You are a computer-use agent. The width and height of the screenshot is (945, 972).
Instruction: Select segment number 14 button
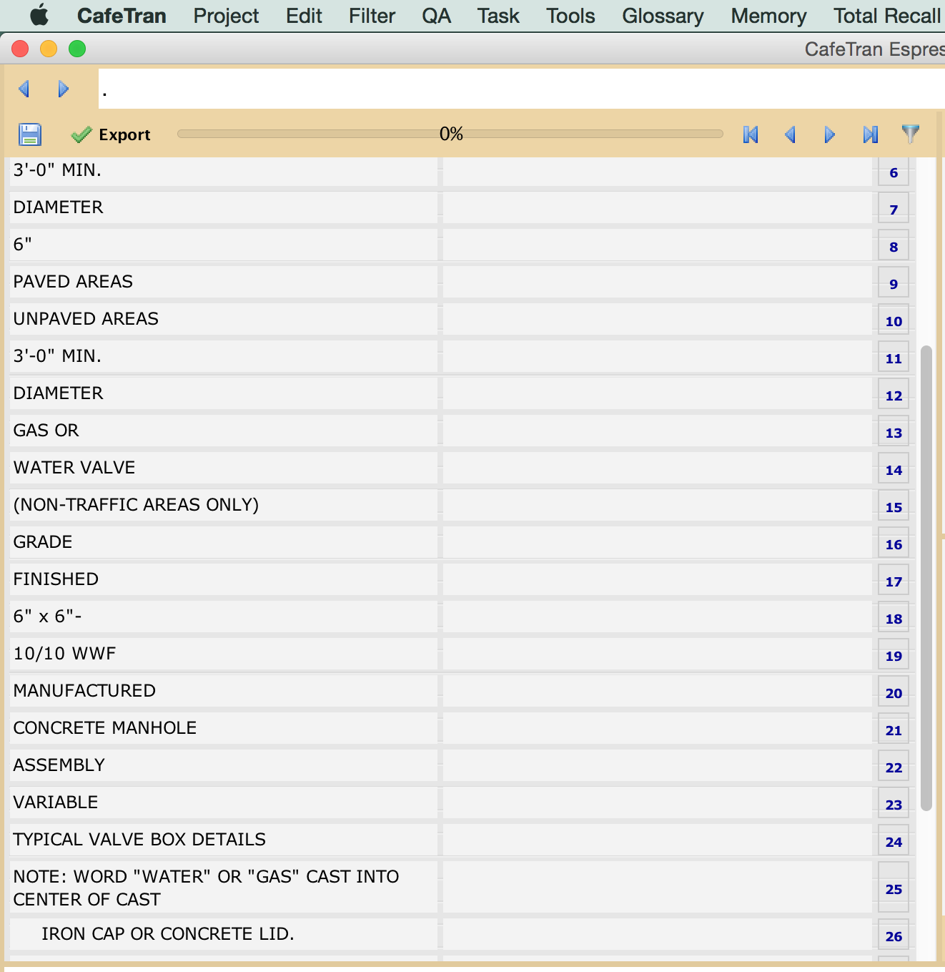pos(894,470)
